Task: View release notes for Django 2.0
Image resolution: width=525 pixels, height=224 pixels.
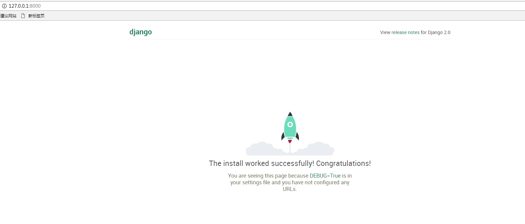Action: pos(415,32)
